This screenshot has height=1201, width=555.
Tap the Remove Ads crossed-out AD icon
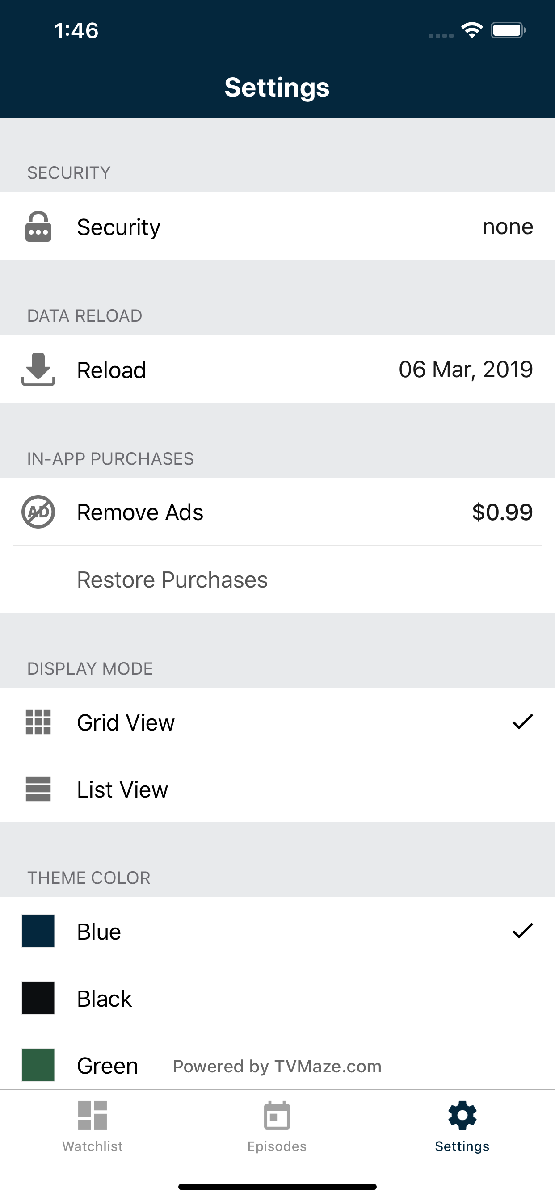tap(38, 512)
